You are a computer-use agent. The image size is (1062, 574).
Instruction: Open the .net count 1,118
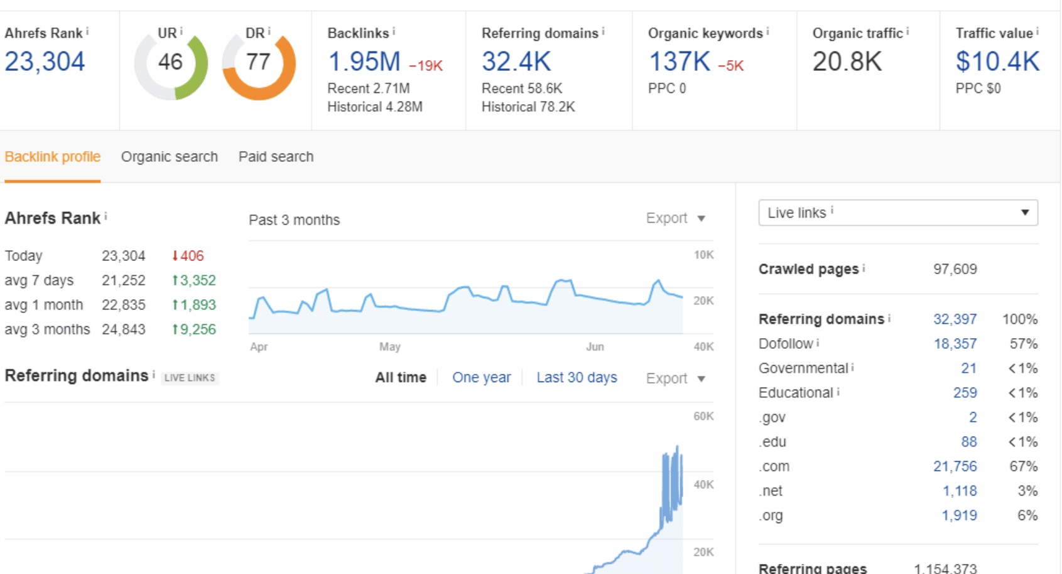[x=960, y=491]
